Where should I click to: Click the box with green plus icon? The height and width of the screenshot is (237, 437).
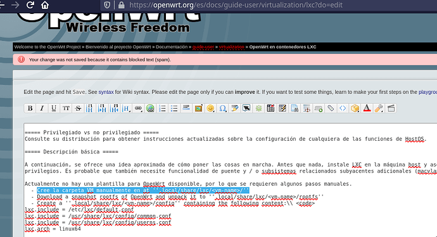point(319,108)
